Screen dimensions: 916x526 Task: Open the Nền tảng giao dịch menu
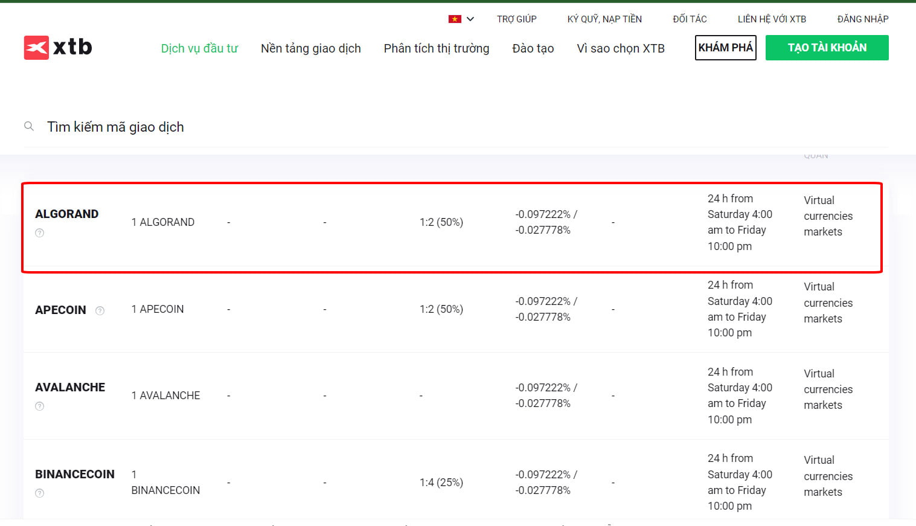click(311, 48)
